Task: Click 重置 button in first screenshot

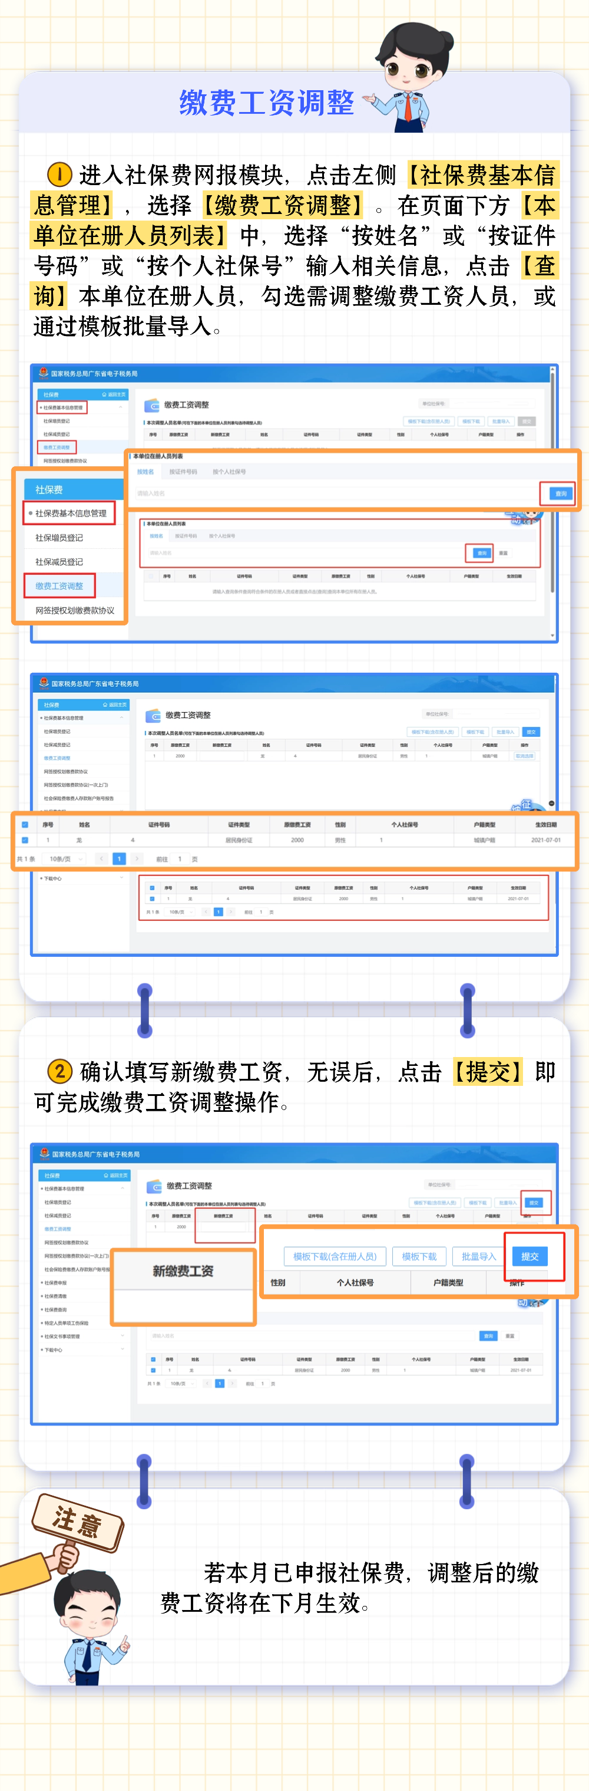Action: tap(503, 553)
